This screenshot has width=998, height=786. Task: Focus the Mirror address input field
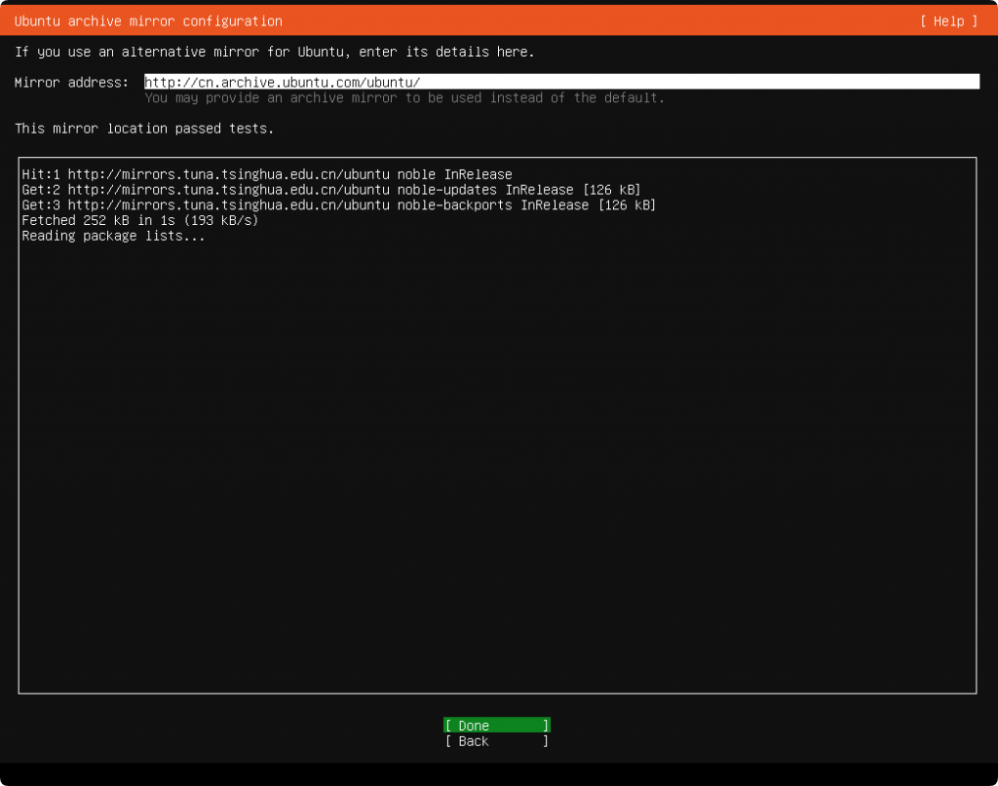(561, 82)
